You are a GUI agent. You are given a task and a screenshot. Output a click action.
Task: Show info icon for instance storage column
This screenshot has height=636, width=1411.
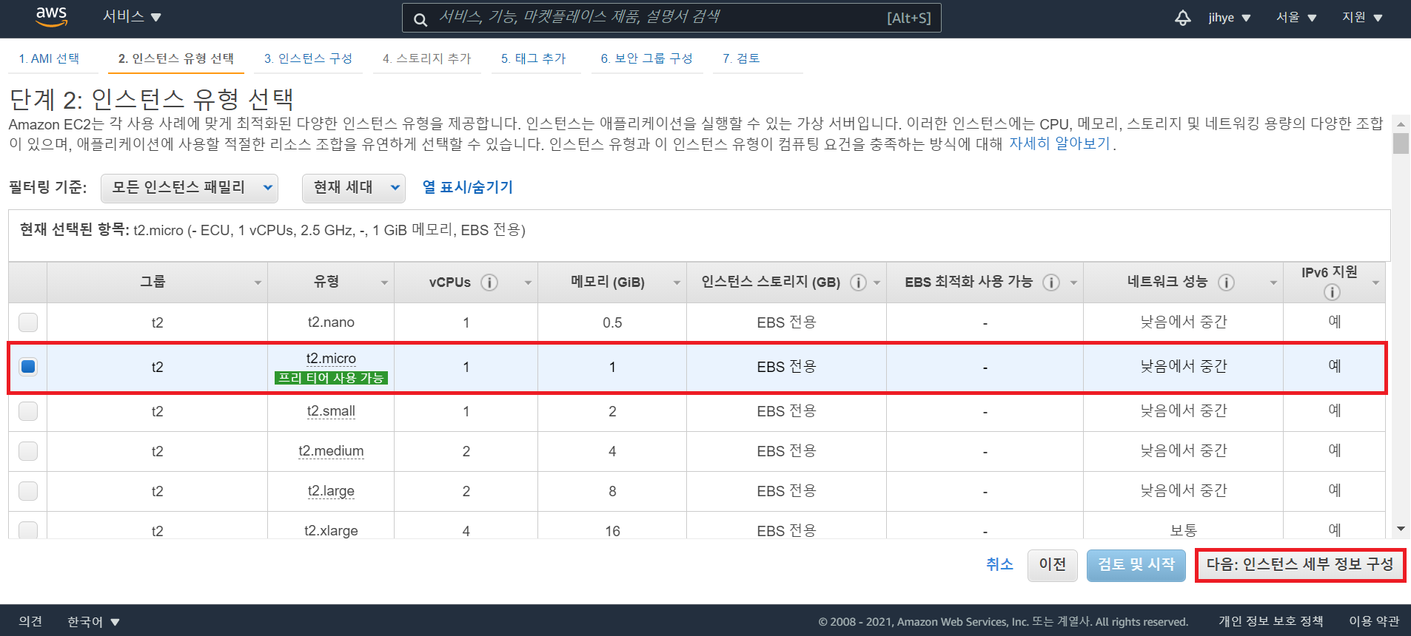click(858, 283)
